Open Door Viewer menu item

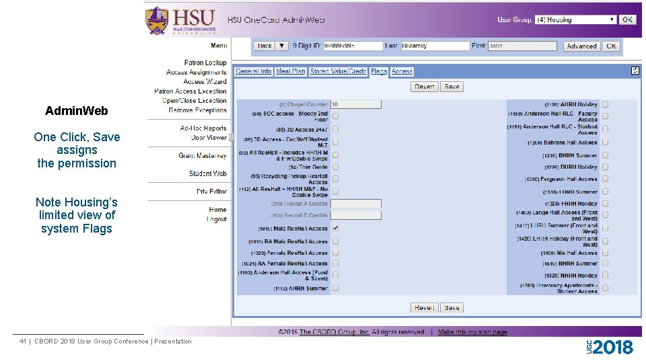(x=209, y=137)
